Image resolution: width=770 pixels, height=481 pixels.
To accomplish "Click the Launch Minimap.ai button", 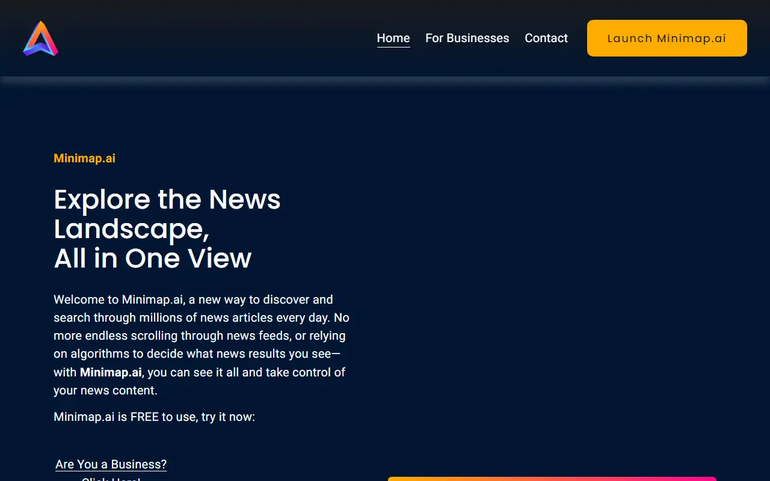I will tap(667, 38).
